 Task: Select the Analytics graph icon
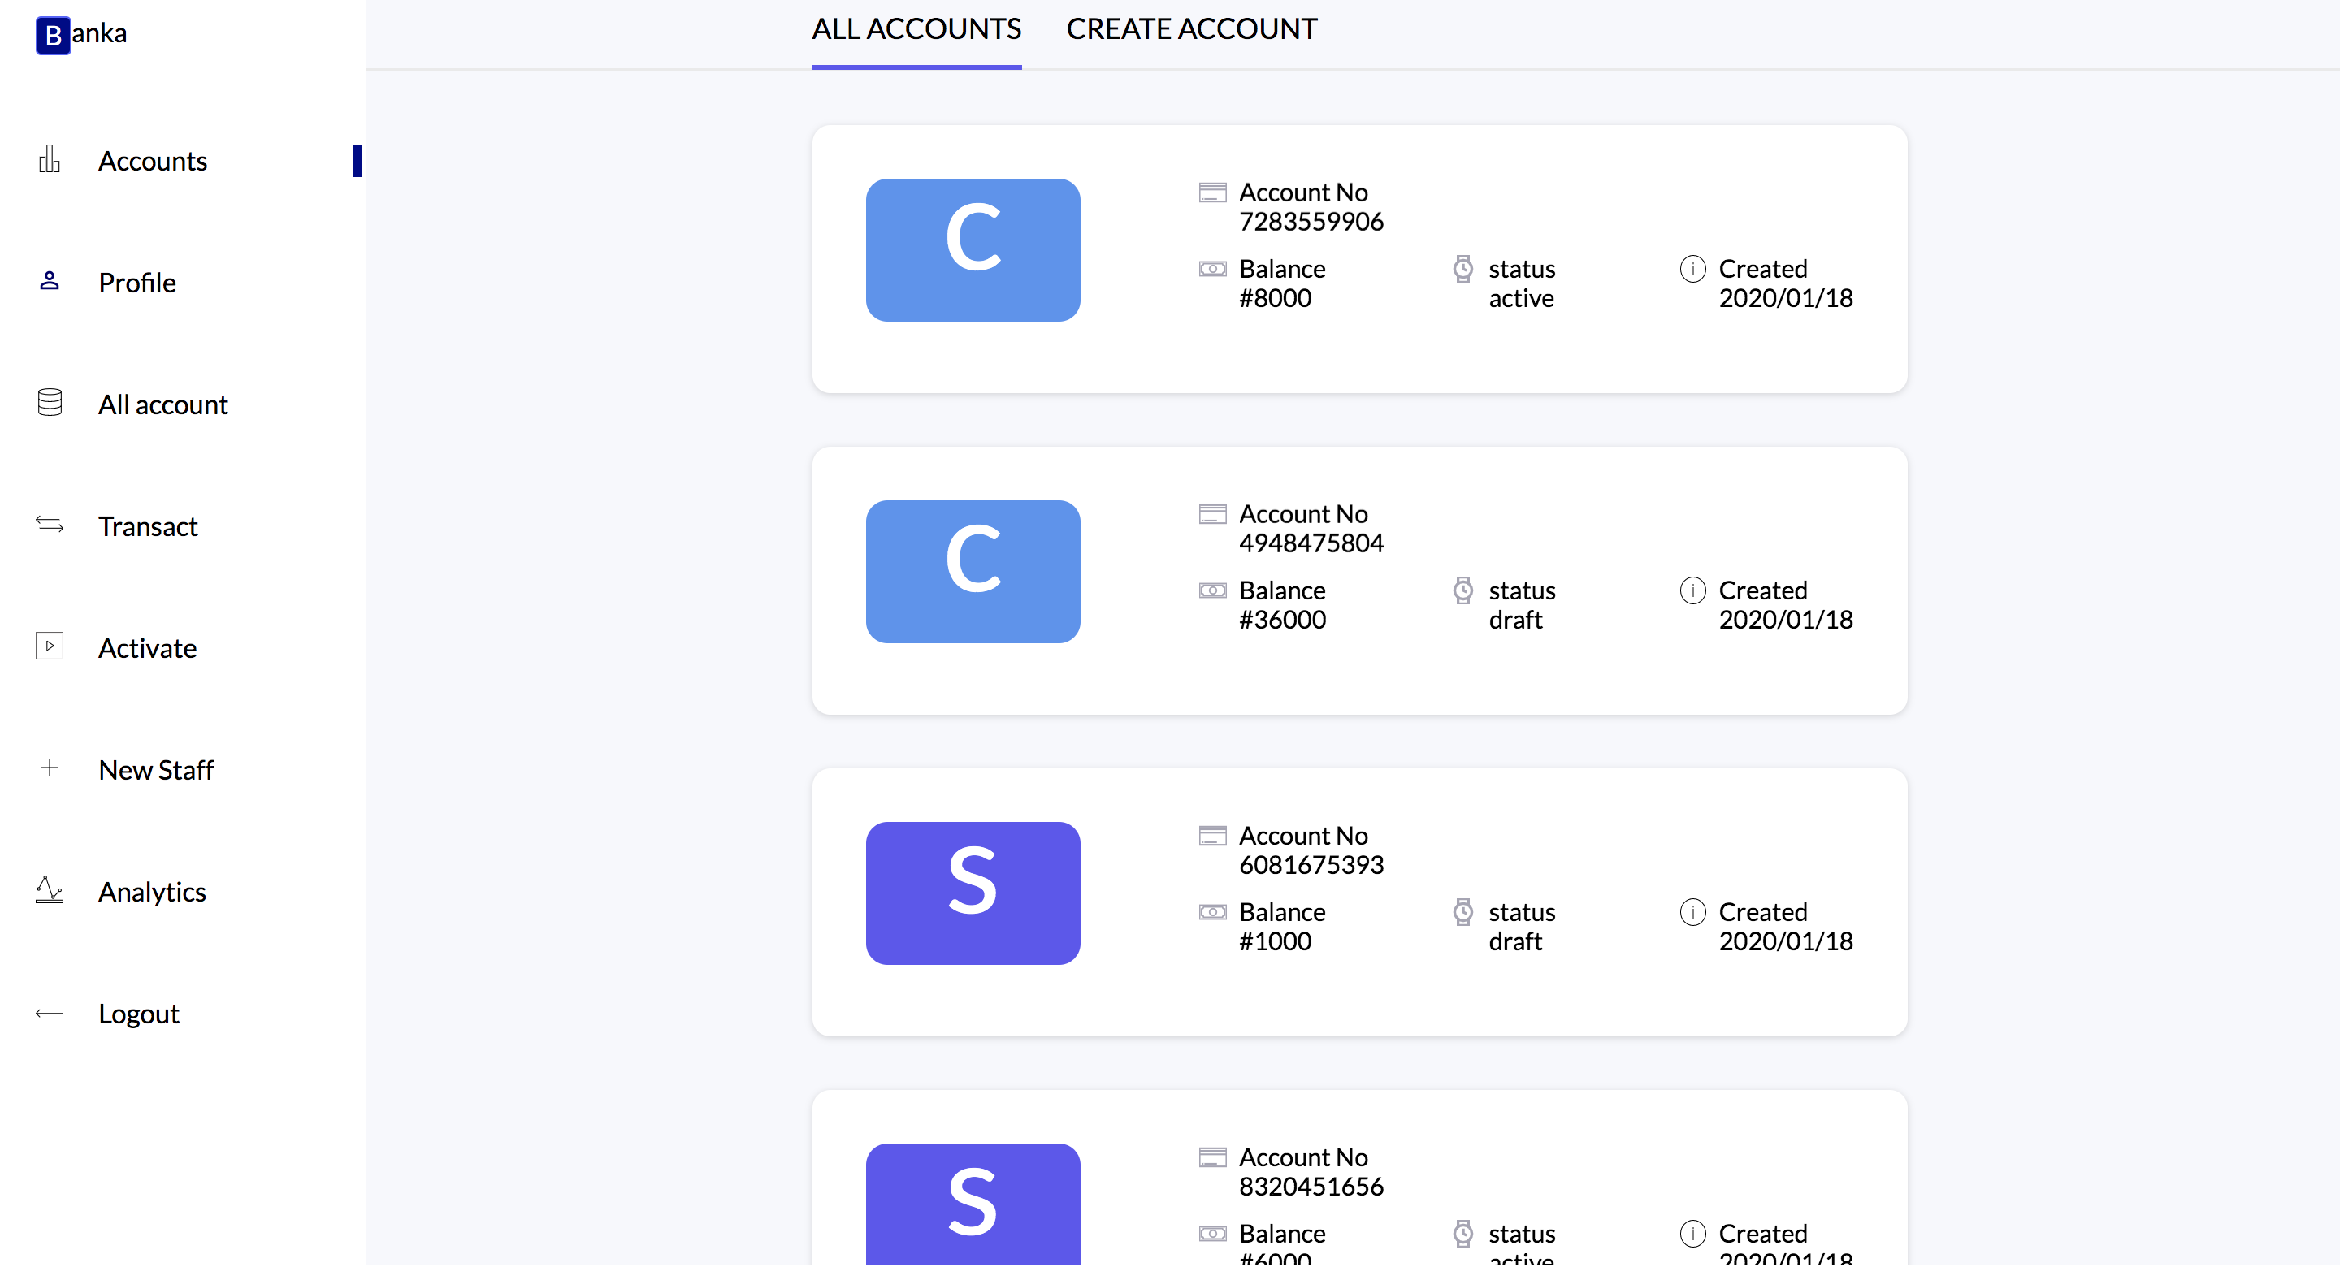click(49, 890)
